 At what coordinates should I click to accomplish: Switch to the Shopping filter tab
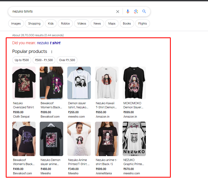coord(34,23)
